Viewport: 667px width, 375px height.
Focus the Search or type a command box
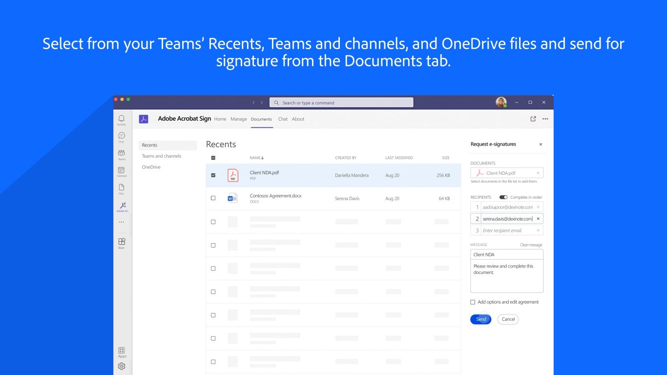click(341, 103)
